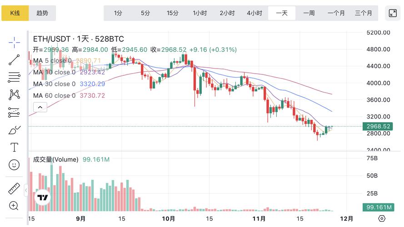This screenshot has width=404, height=227.
Task: Switch to the K线 chart tab
Action: [15, 13]
